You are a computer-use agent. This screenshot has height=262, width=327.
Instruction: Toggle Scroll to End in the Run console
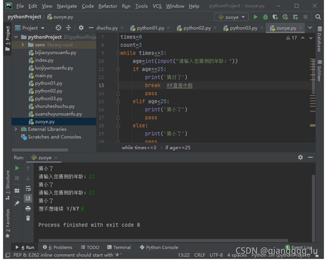point(28,198)
